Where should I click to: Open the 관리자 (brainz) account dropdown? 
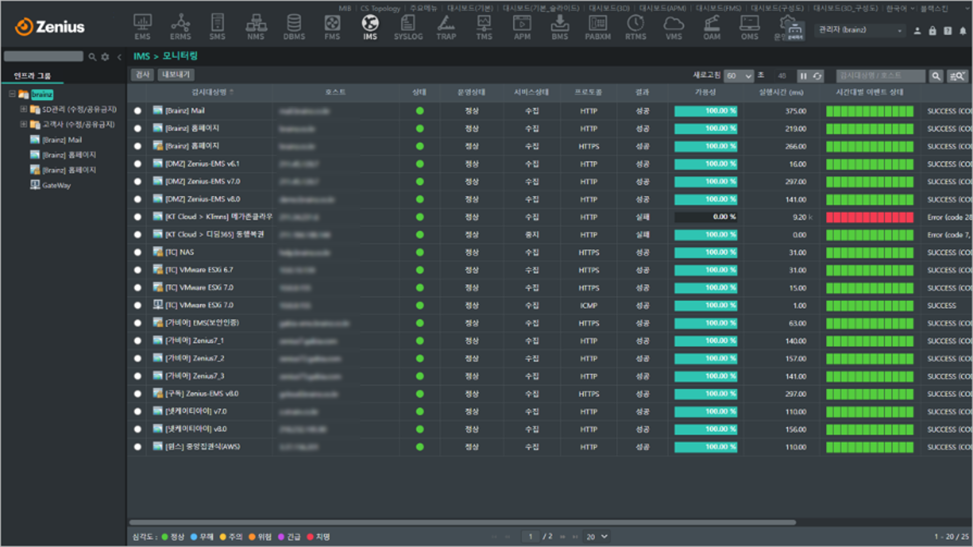point(860,30)
